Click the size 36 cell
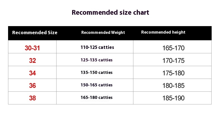The width and height of the screenshot is (220, 115). tap(32, 86)
